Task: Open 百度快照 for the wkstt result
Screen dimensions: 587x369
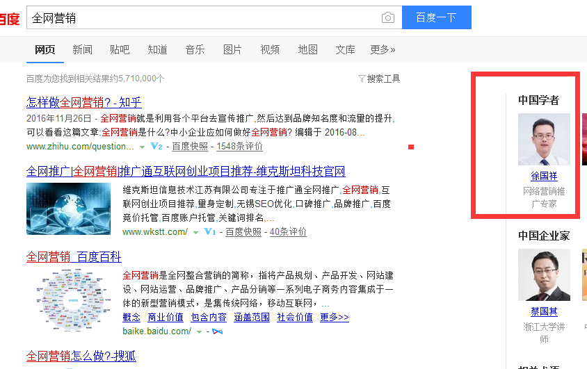Action: point(243,232)
